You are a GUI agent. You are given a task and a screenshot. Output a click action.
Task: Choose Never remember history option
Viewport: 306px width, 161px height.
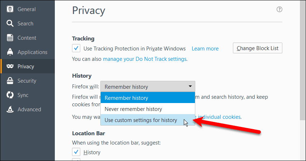[x=148, y=109]
